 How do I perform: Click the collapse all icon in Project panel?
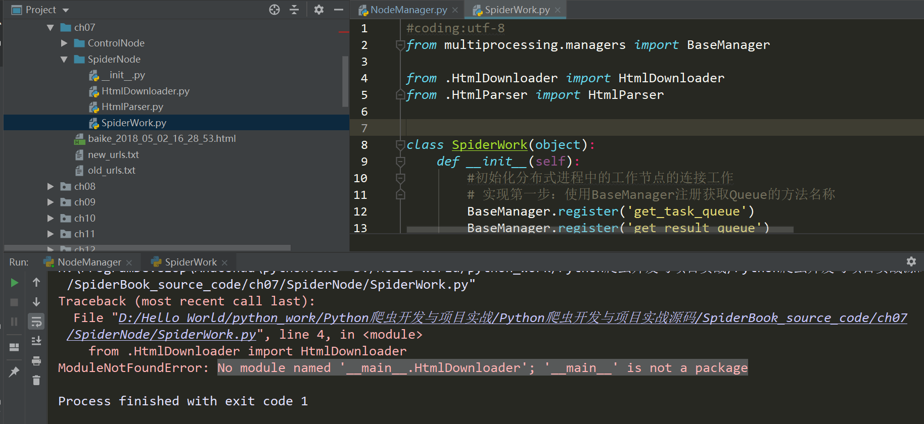(294, 10)
